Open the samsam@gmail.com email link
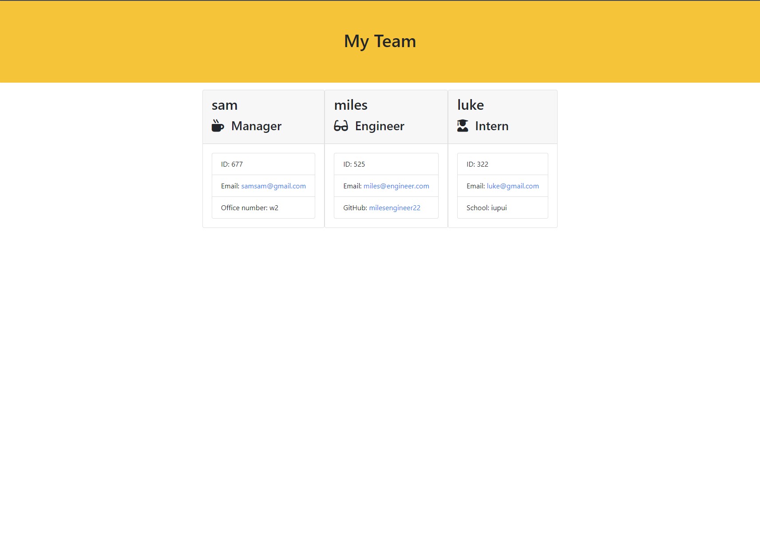Screen dimensions: 760x543 click(x=273, y=186)
